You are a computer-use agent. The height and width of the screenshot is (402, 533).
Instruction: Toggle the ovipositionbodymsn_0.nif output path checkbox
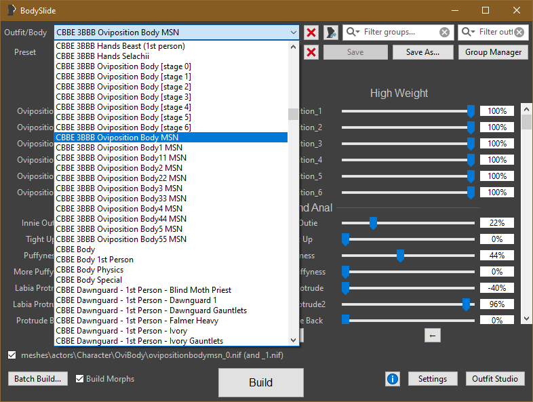point(12,355)
